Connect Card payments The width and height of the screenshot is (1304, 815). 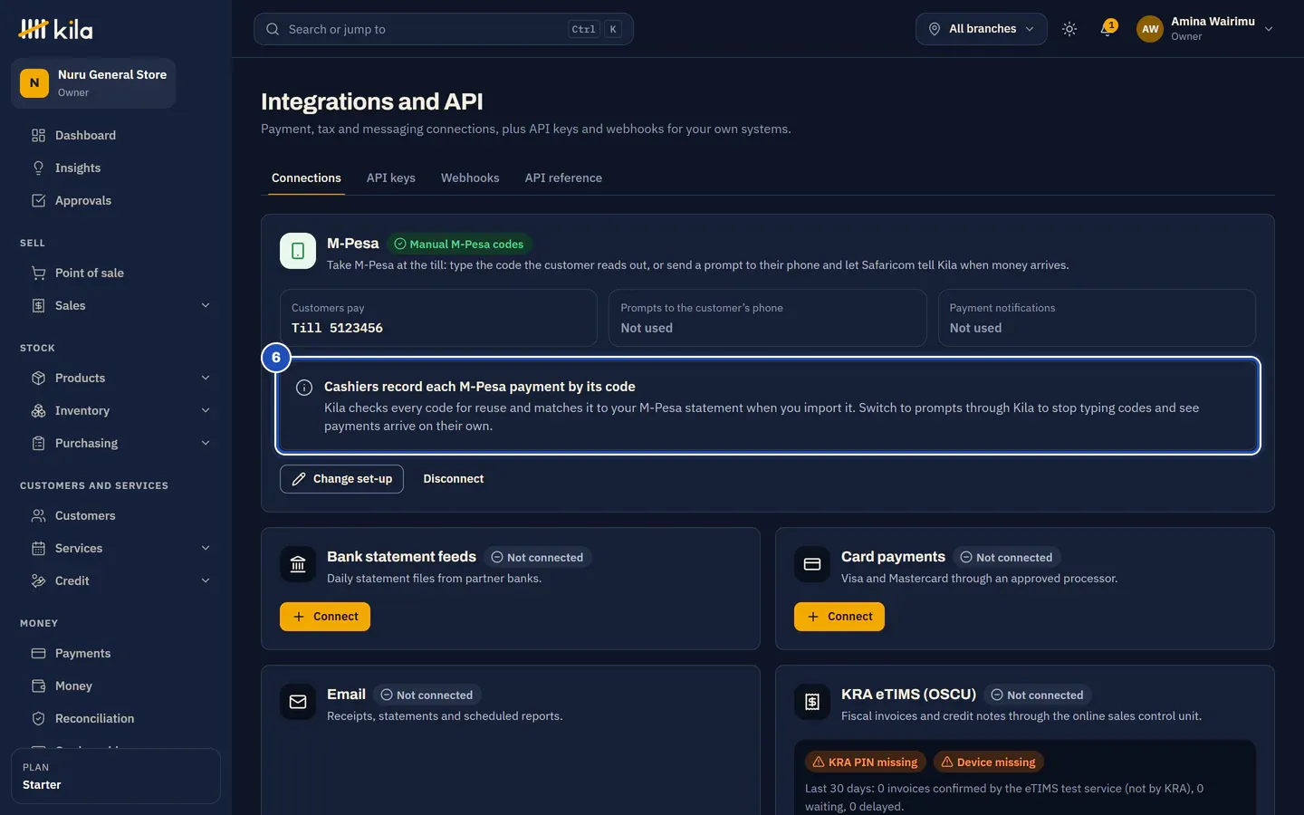[839, 617]
